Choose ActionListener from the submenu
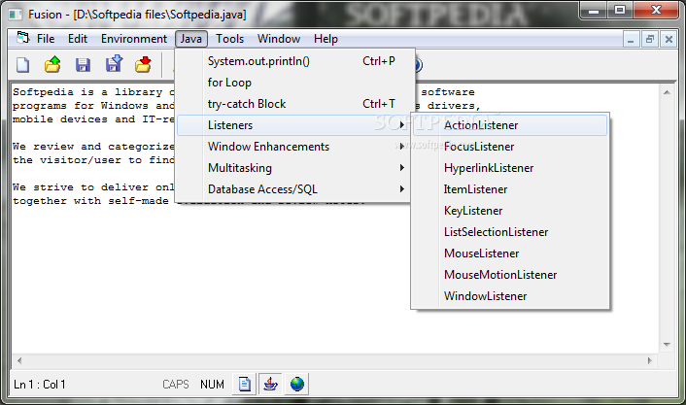 [x=510, y=125]
